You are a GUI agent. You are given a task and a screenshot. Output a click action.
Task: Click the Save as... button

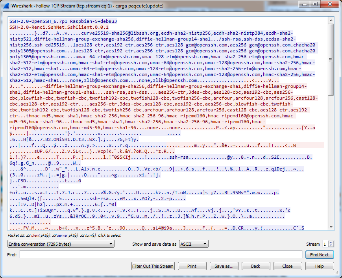tap(224, 266)
